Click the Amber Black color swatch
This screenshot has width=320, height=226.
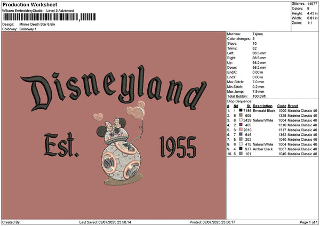tap(241, 149)
